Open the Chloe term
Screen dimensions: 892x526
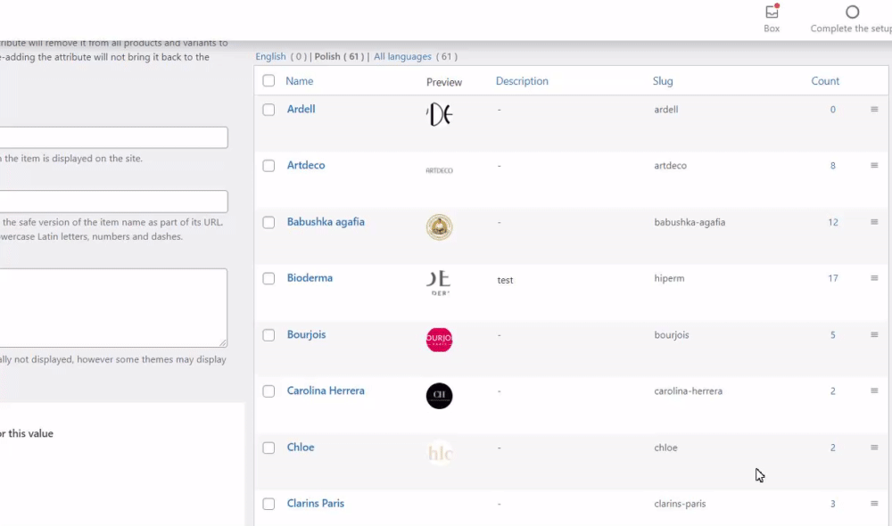301,447
